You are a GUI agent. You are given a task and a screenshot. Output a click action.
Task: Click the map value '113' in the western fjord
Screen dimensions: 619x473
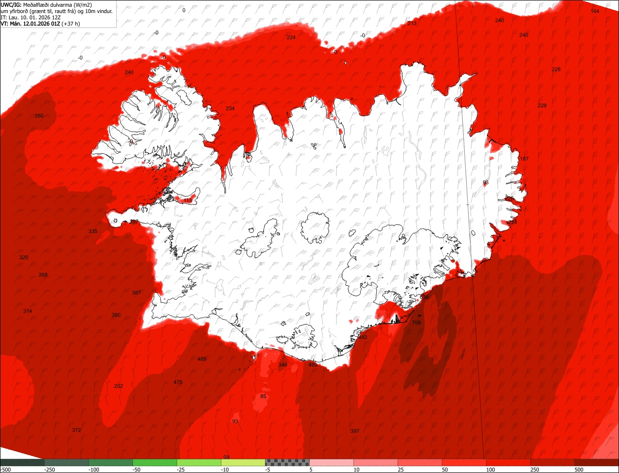point(188,200)
